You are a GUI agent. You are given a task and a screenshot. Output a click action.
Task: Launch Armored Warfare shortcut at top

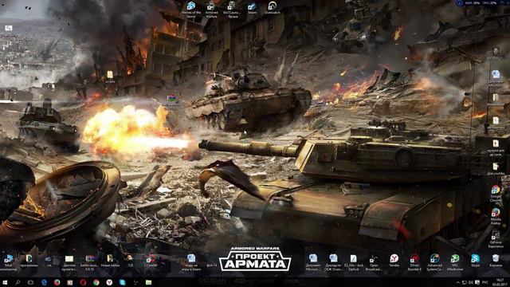(211, 10)
